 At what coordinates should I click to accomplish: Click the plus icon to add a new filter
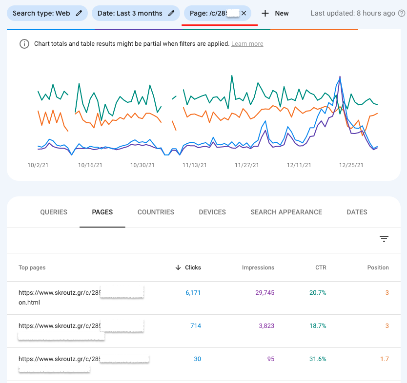(x=265, y=13)
